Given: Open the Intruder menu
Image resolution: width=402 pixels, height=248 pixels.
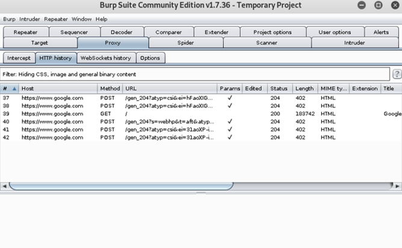Looking at the screenshot, I should (x=29, y=19).
